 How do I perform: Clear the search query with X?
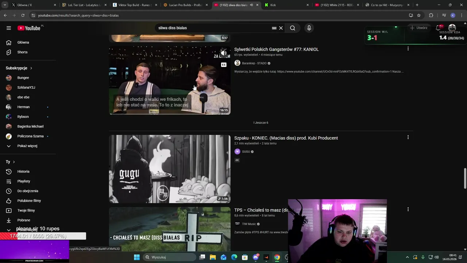click(x=281, y=28)
